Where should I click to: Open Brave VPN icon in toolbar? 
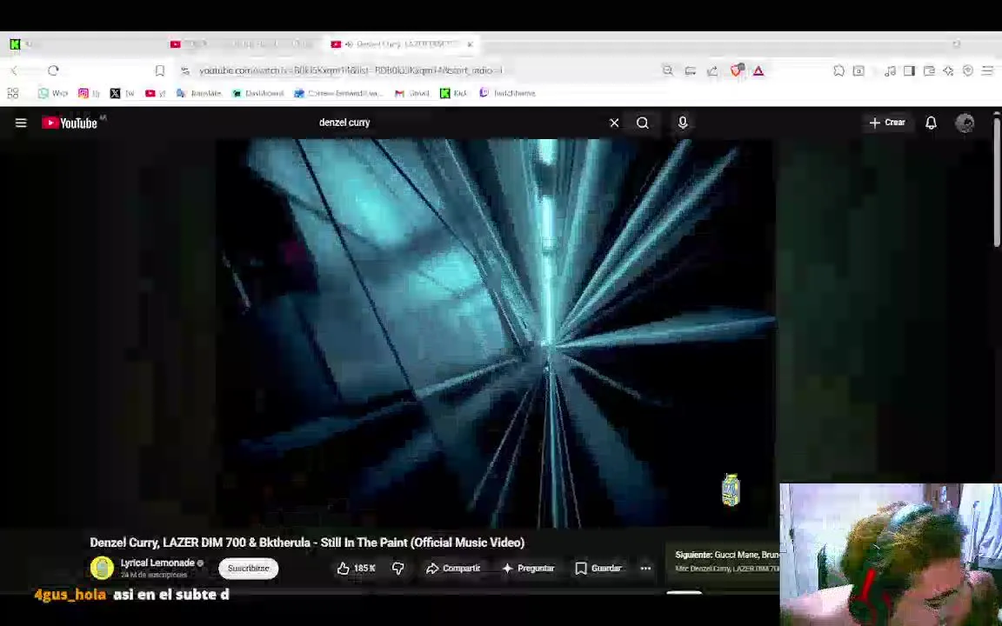coord(968,70)
